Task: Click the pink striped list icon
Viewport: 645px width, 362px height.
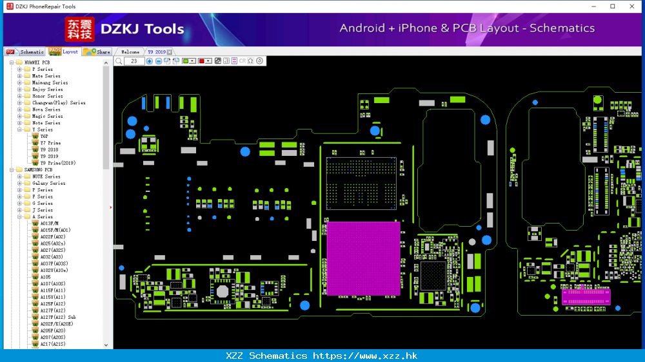Action: pos(234,61)
